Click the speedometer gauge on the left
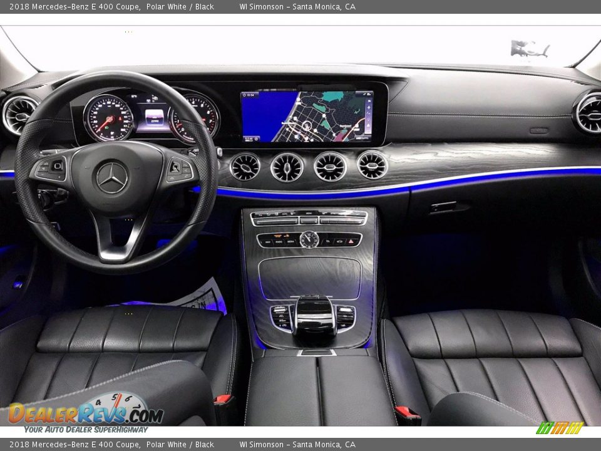This screenshot has width=601, height=451. [108, 118]
